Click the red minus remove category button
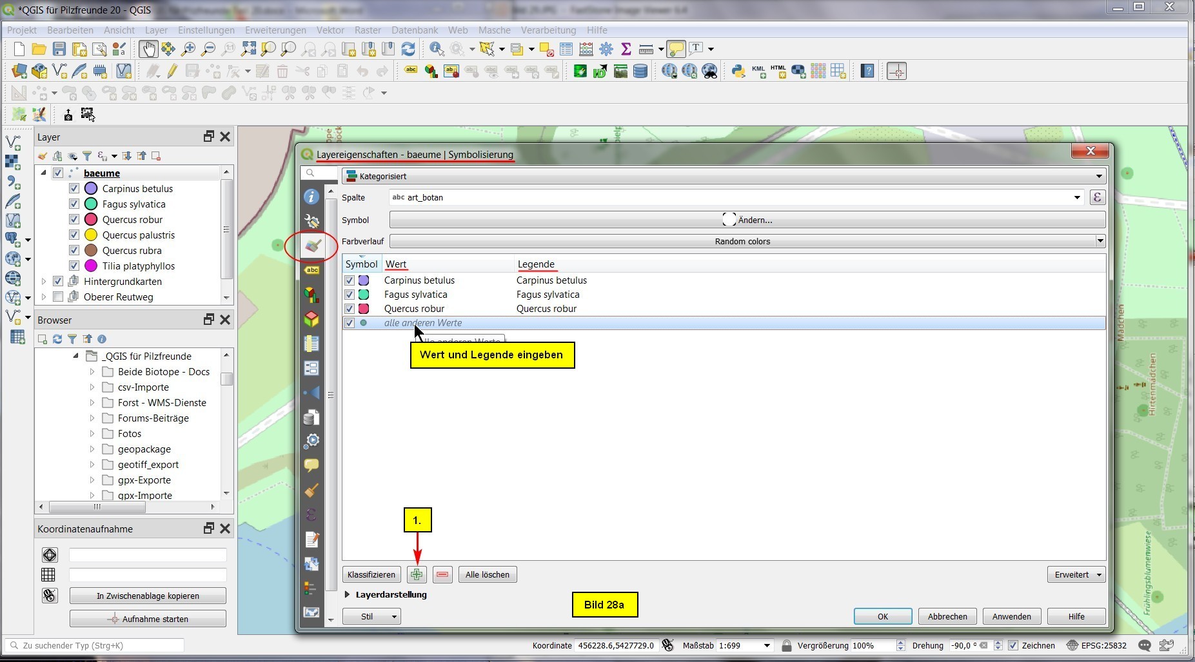The height and width of the screenshot is (662, 1195). click(x=442, y=574)
